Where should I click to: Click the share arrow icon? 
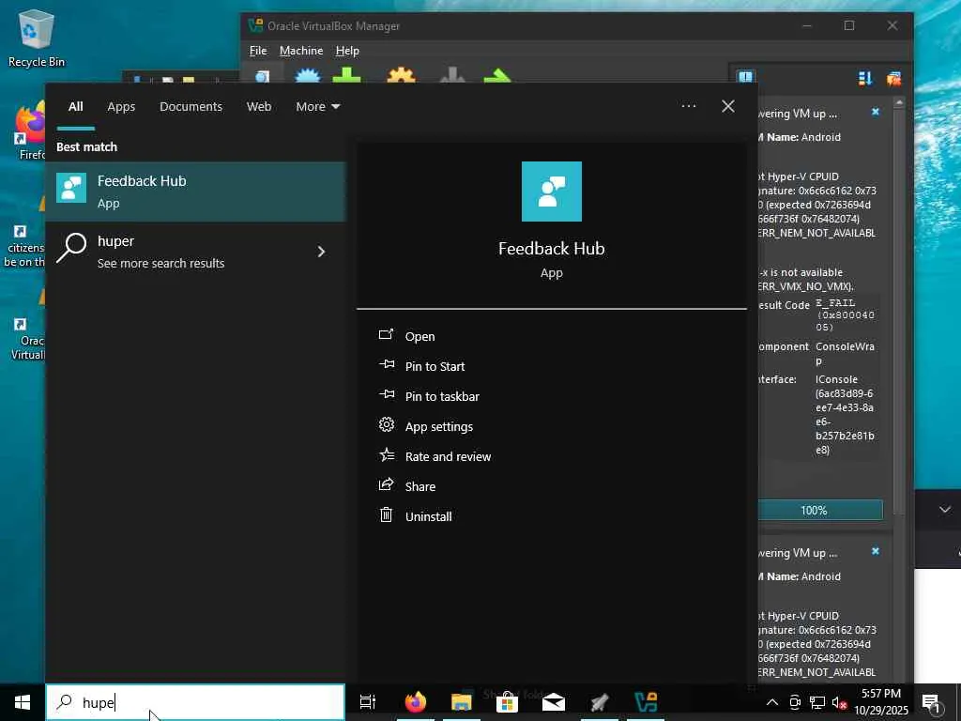coord(386,484)
